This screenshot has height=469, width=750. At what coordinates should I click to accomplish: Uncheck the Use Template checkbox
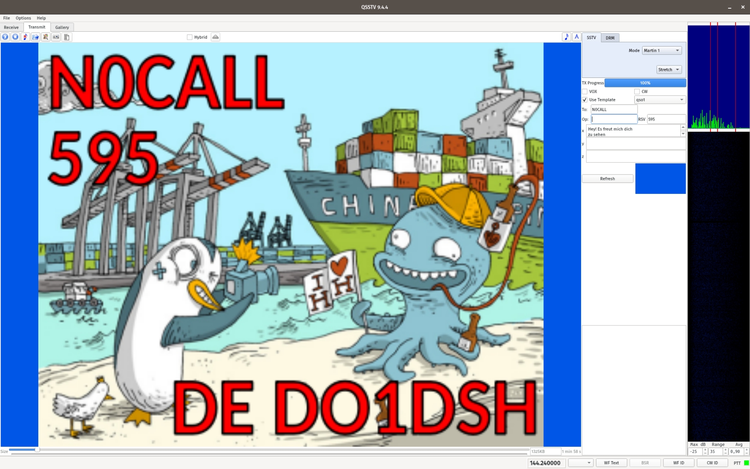(584, 100)
